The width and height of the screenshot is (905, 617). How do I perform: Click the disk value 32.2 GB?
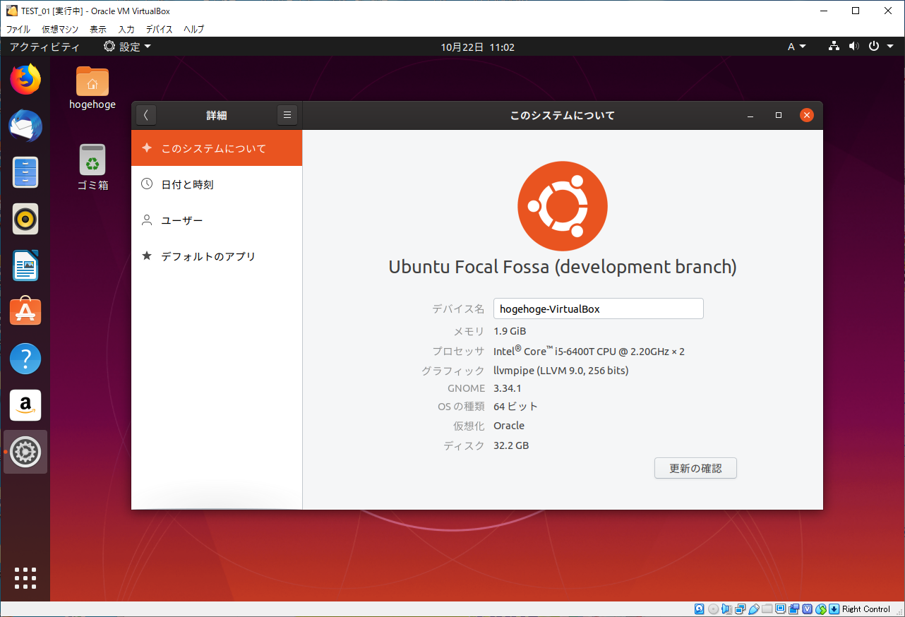coord(511,445)
